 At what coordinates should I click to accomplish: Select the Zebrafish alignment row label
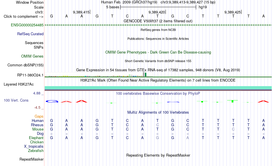pyautogui.click(x=36, y=151)
